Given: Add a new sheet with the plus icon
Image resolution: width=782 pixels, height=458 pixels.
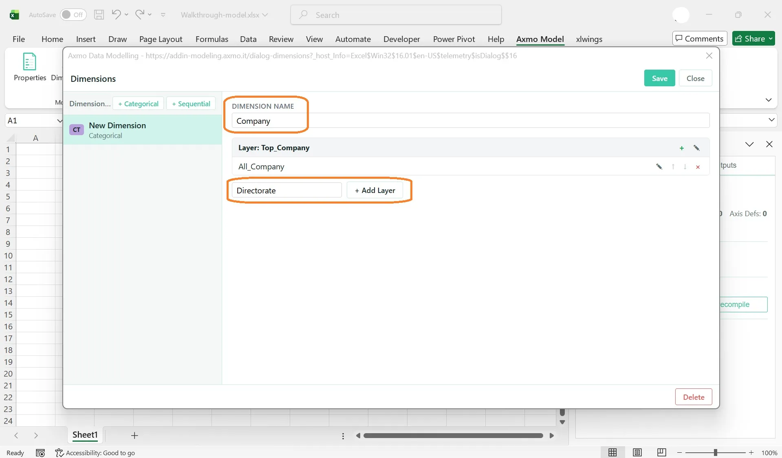Looking at the screenshot, I should pyautogui.click(x=134, y=436).
